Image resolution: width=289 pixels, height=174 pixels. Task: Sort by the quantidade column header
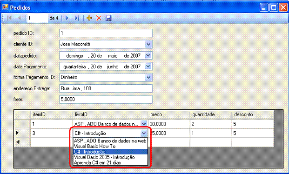point(211,114)
